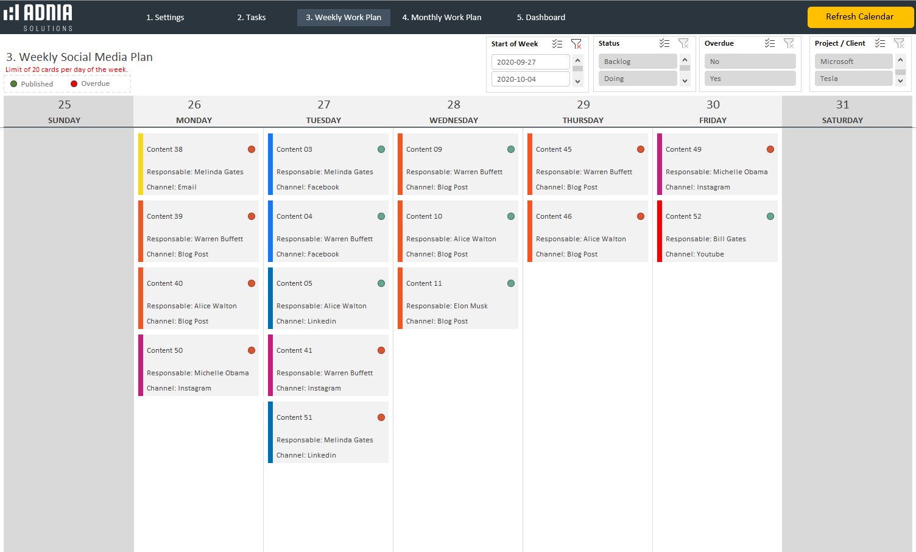This screenshot has width=916, height=552.
Task: Click multi-select icon in Project / Client slicer
Action: 879,43
